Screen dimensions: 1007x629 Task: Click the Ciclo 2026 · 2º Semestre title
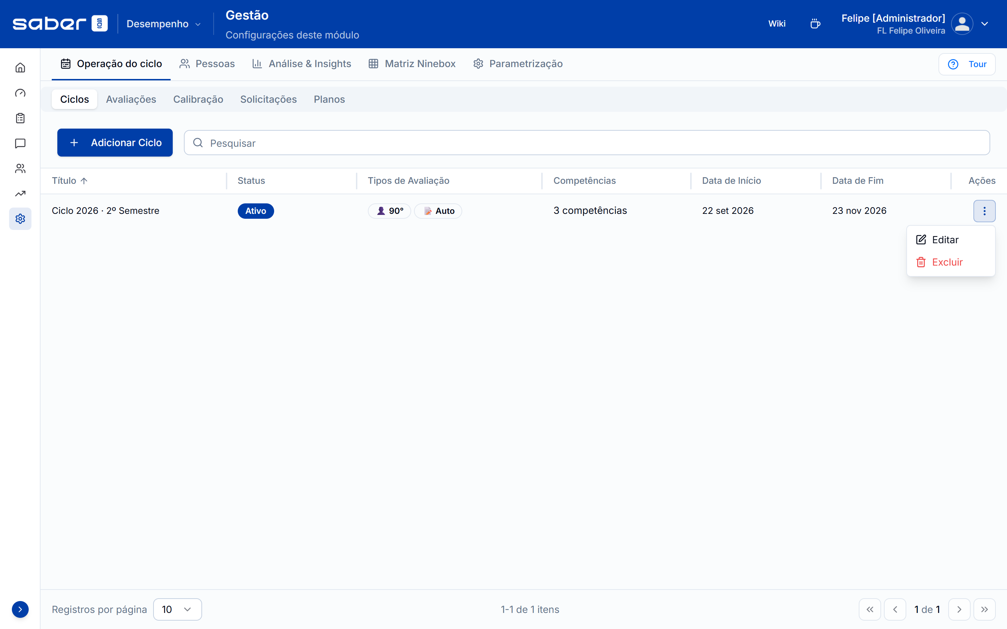click(105, 211)
